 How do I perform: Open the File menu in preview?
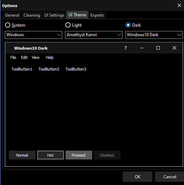(x=13, y=57)
